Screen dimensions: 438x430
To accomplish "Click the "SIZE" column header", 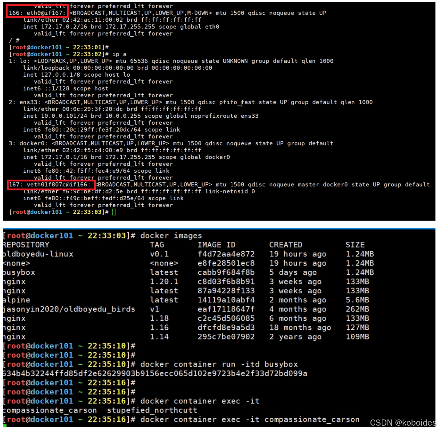I will tap(355, 245).
